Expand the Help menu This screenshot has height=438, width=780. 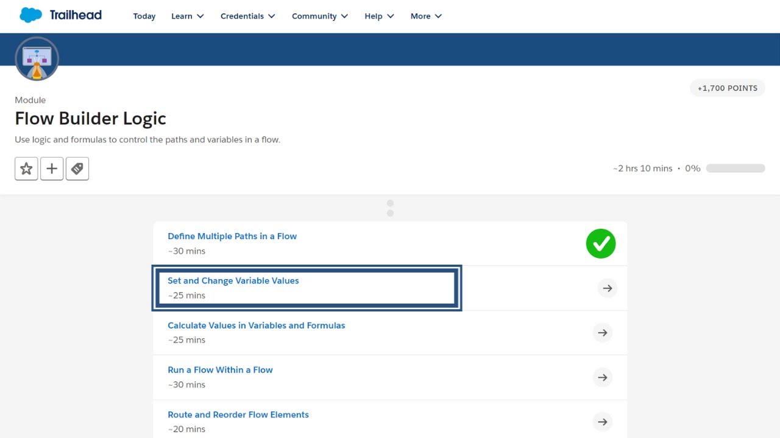[x=379, y=16]
